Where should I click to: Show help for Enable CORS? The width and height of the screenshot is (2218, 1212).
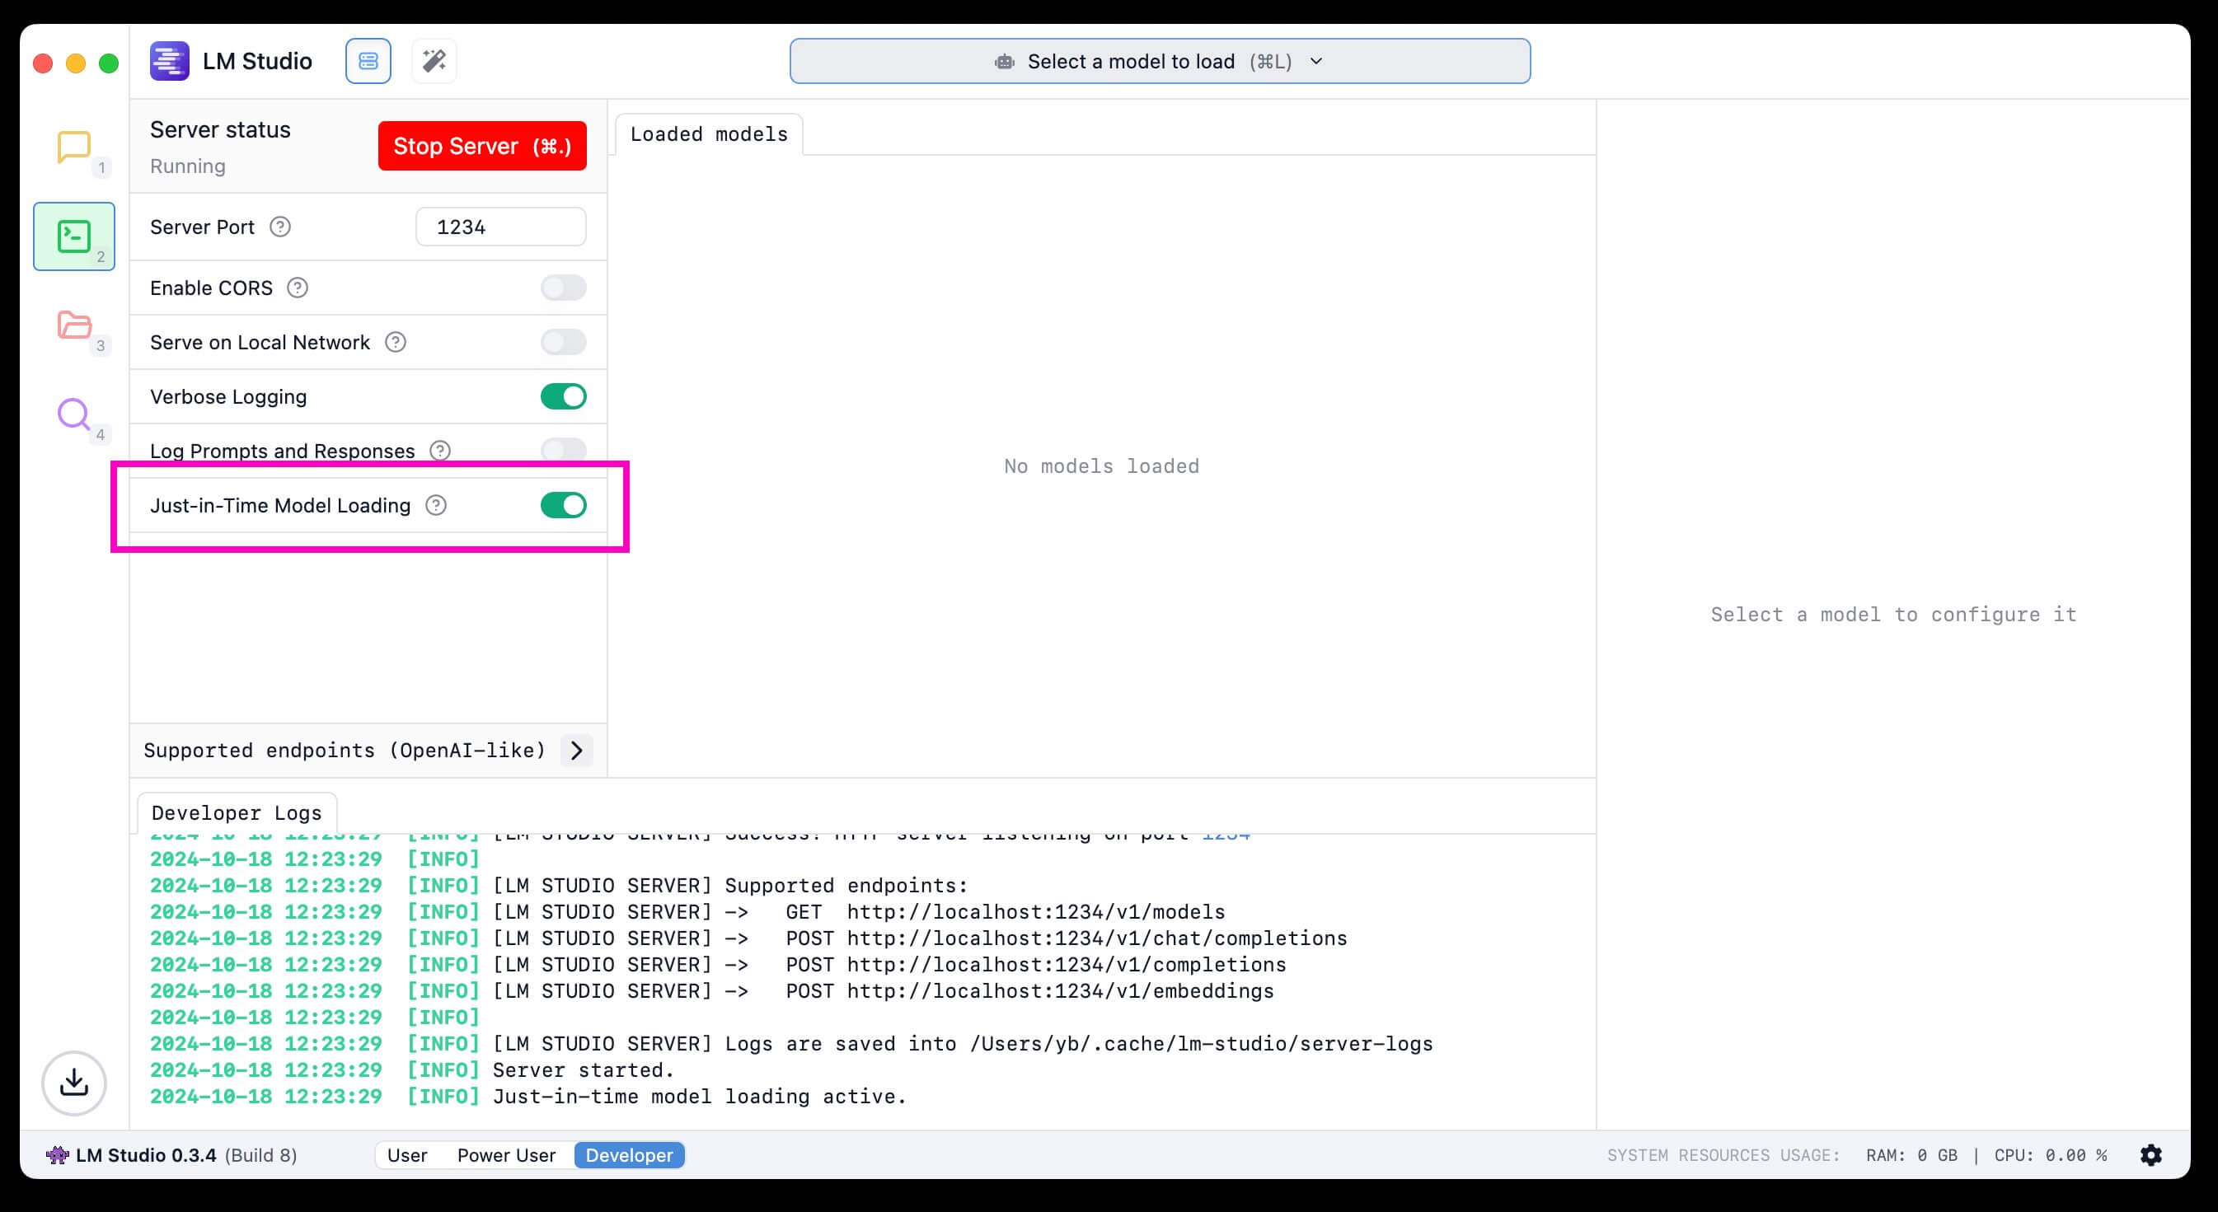pos(297,288)
